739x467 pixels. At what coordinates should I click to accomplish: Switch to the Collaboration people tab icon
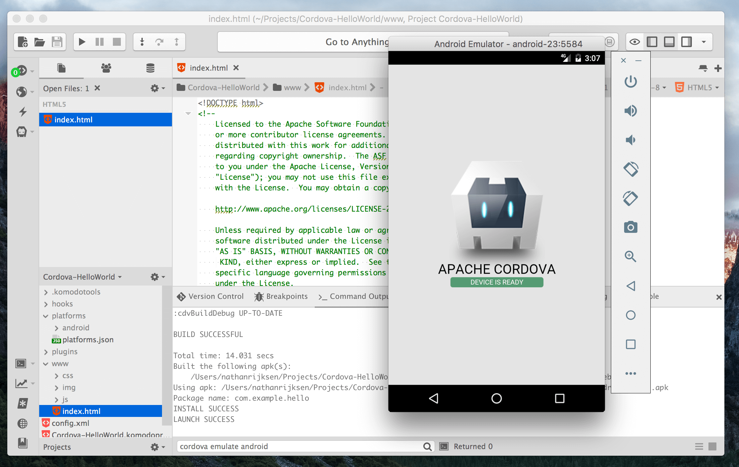pyautogui.click(x=106, y=68)
